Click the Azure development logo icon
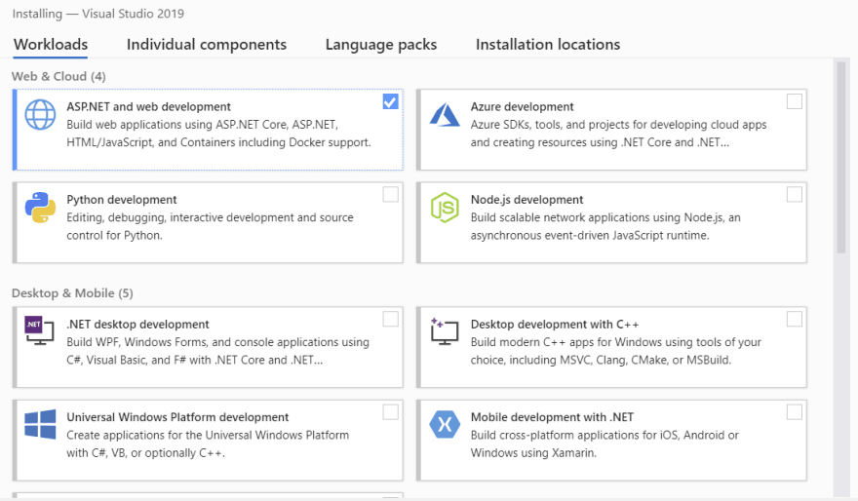The image size is (858, 501). (x=445, y=115)
